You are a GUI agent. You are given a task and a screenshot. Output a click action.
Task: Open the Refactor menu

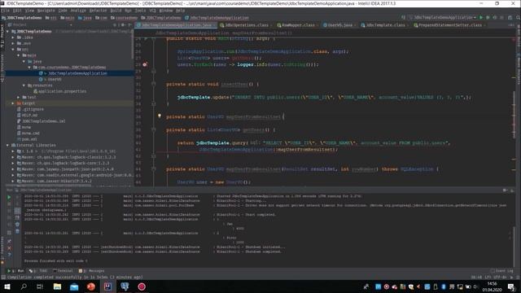[x=99, y=11]
